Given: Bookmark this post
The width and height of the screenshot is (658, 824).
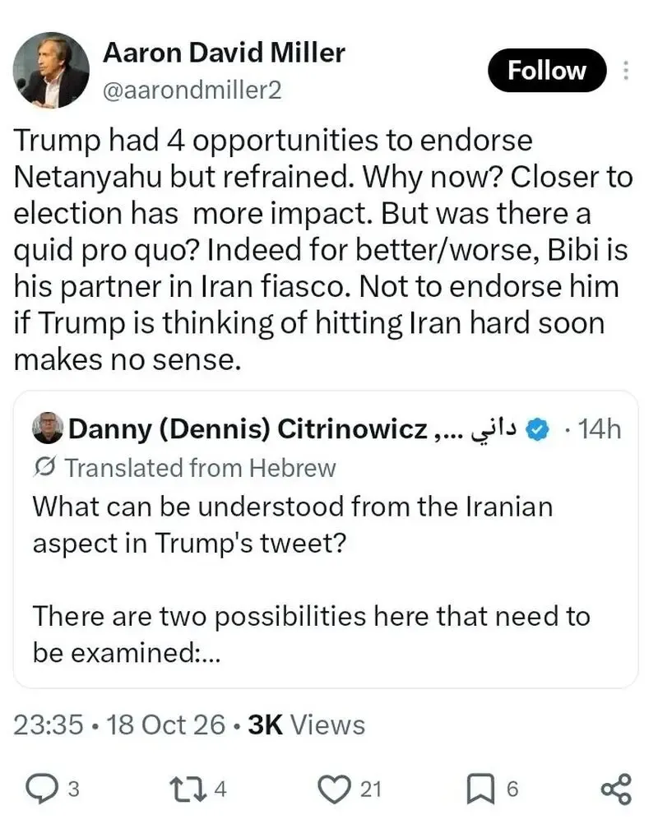Looking at the screenshot, I should 480,789.
